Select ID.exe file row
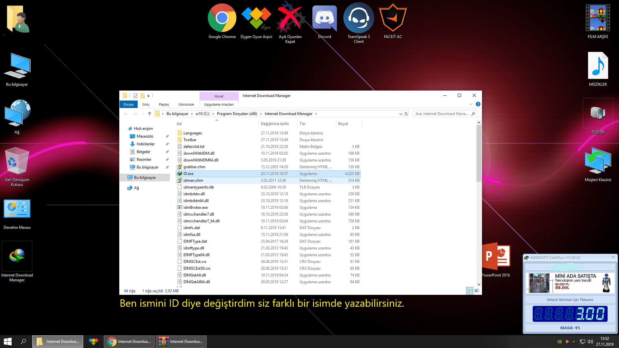This screenshot has width=619, height=348. click(x=268, y=174)
